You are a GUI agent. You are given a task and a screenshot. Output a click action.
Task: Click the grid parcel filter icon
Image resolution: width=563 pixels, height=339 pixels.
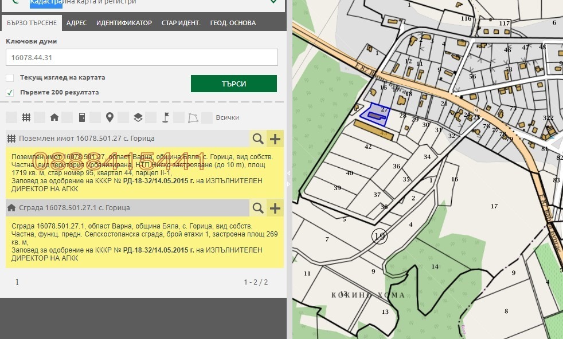[x=26, y=117]
